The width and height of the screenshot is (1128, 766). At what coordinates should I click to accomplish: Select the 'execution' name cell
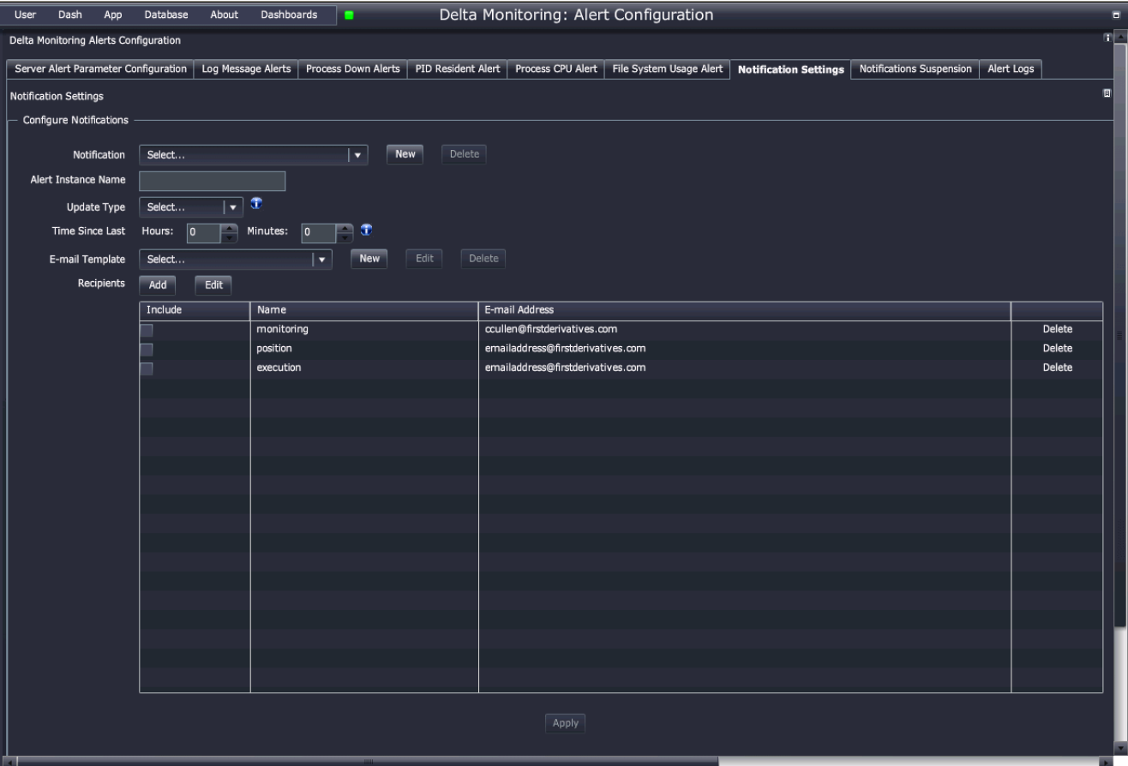[x=364, y=368]
